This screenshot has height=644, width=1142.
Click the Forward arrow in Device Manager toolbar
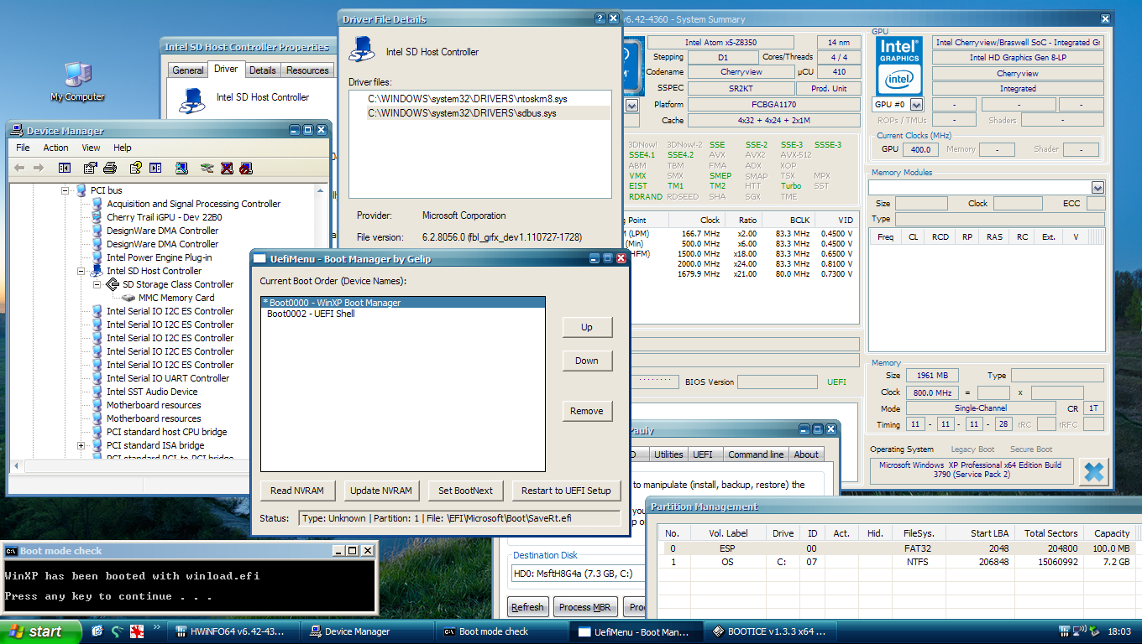pos(38,168)
